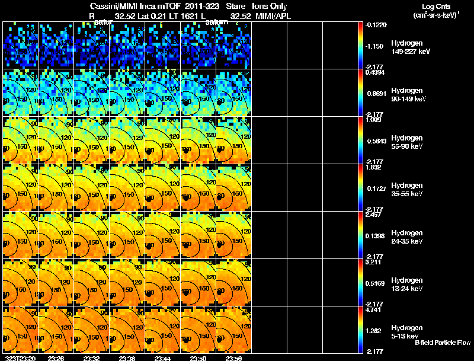Image resolution: width=474 pixels, height=361 pixels.
Task: Click the "23:44" time axis label
Action: (162, 359)
